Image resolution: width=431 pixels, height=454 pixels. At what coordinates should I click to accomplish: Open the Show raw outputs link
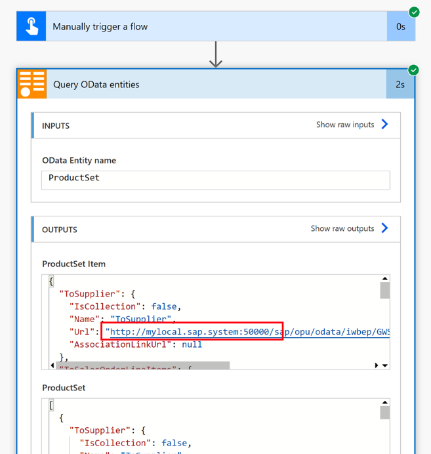(x=342, y=228)
